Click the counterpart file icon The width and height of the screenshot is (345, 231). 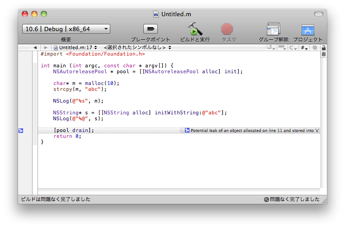(315, 47)
